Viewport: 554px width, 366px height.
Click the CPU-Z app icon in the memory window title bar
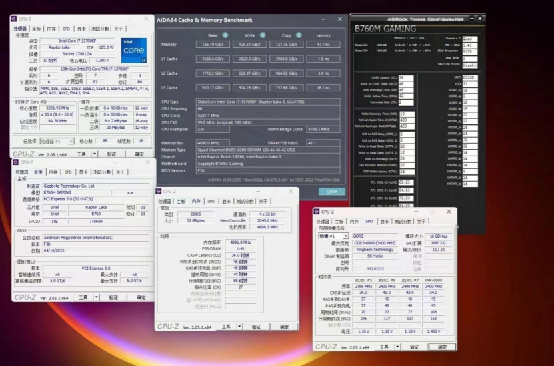[x=159, y=191]
